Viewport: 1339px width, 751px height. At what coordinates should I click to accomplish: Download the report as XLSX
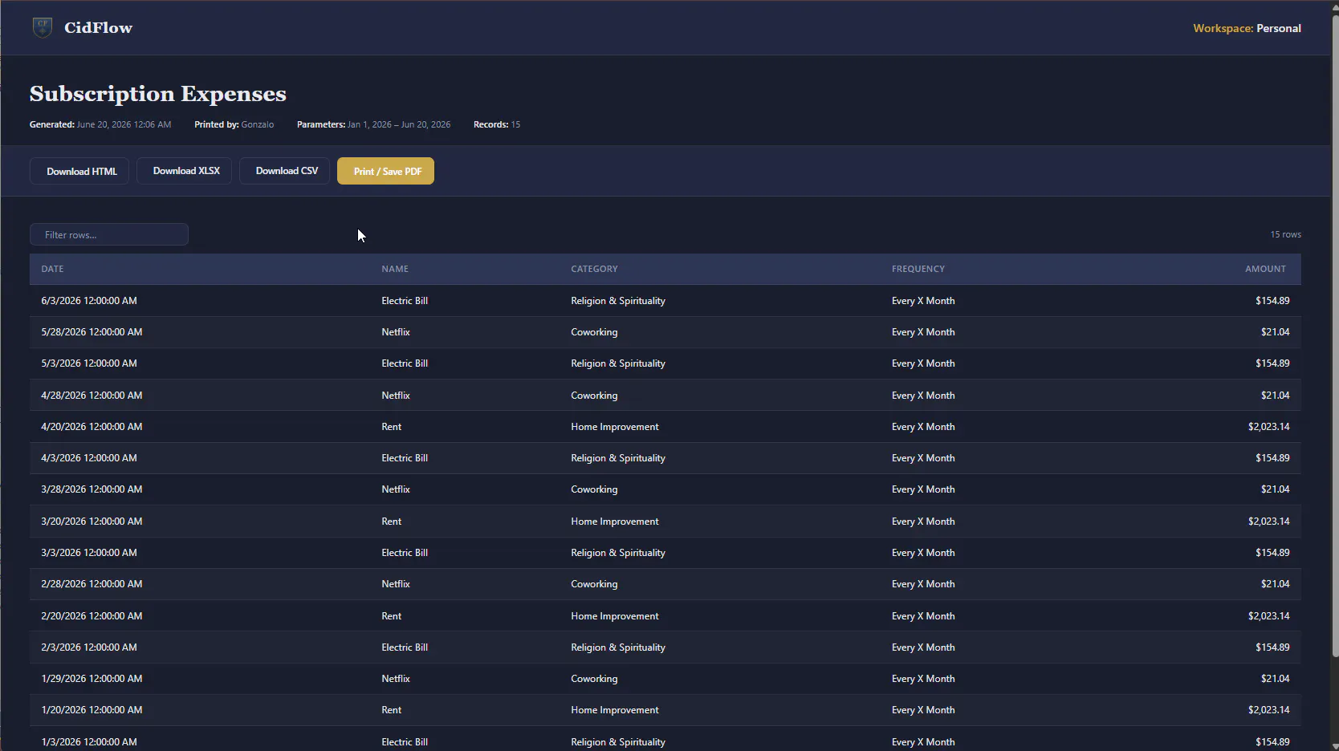click(184, 171)
